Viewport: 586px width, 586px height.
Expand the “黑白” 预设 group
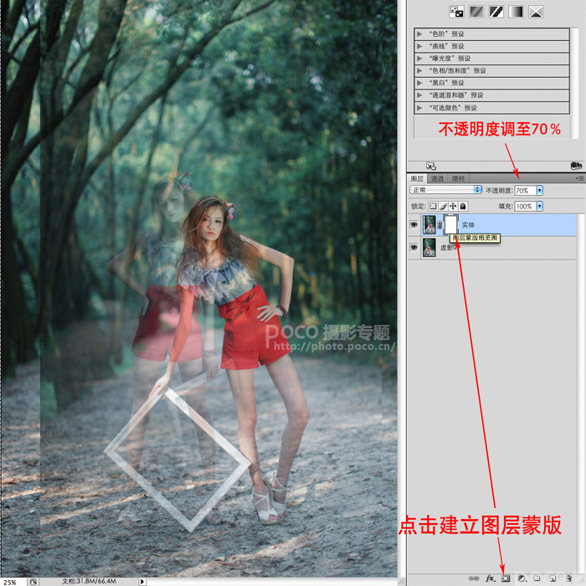(419, 83)
